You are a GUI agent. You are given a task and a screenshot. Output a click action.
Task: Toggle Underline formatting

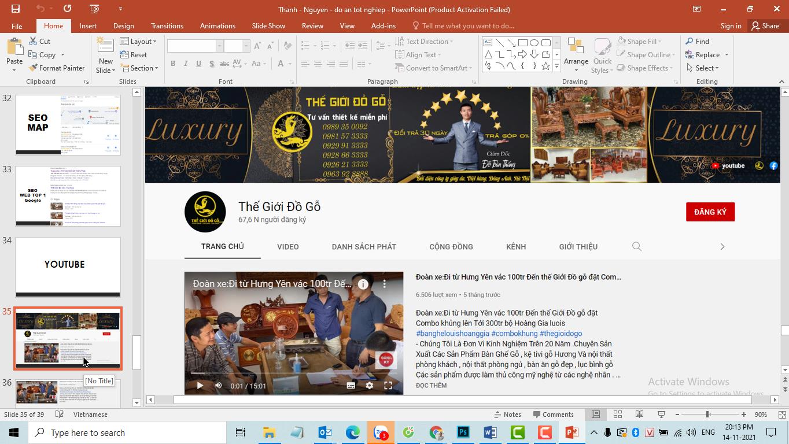pos(198,64)
